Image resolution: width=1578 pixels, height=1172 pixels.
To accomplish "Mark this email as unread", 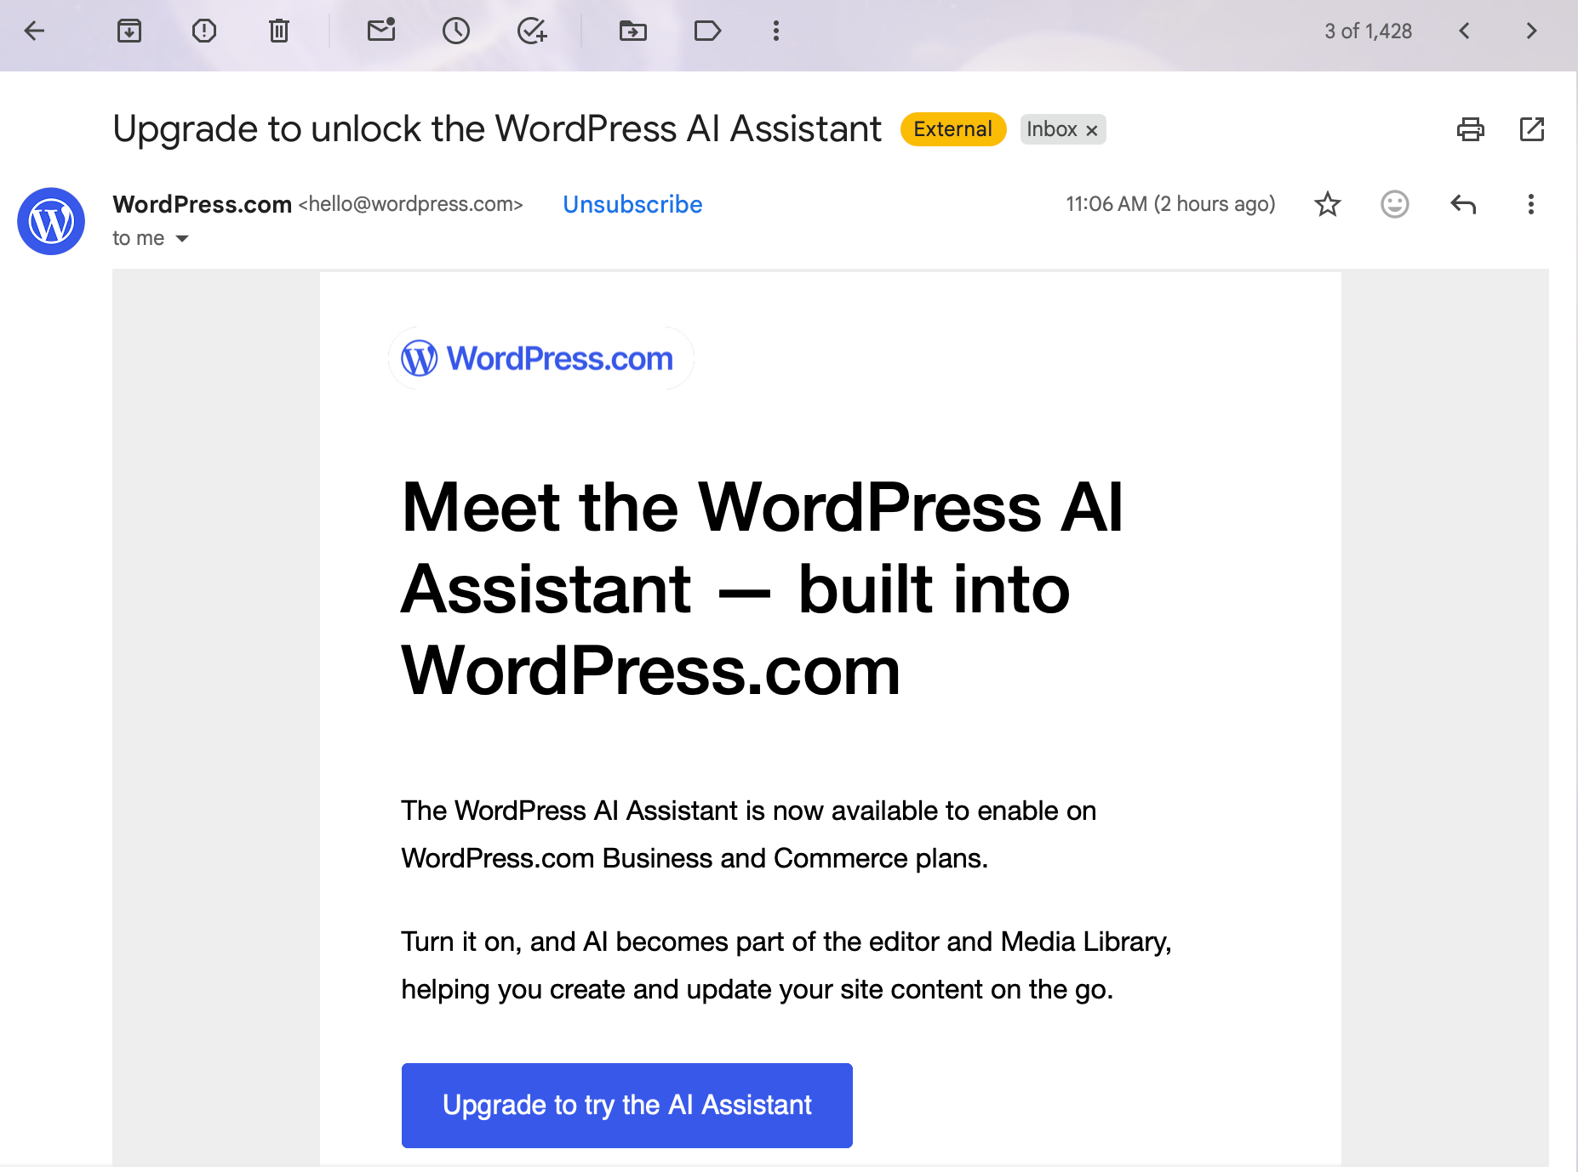I will [x=381, y=31].
